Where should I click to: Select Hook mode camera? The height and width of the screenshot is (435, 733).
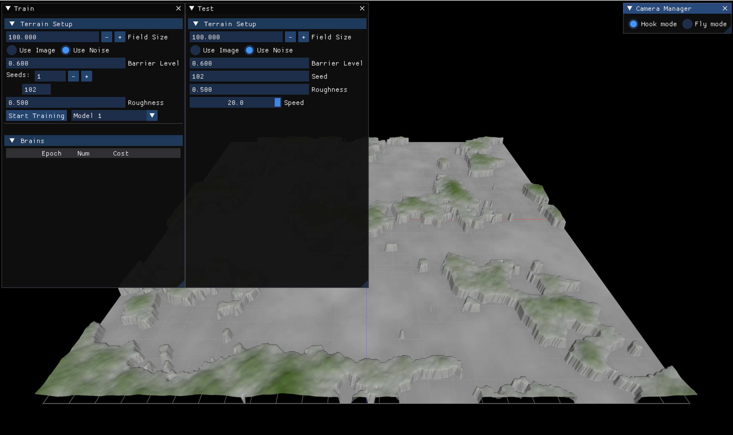point(633,24)
